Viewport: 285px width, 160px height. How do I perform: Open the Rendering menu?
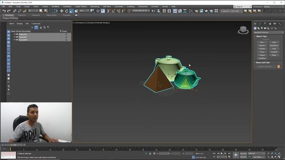[x=95, y=7]
